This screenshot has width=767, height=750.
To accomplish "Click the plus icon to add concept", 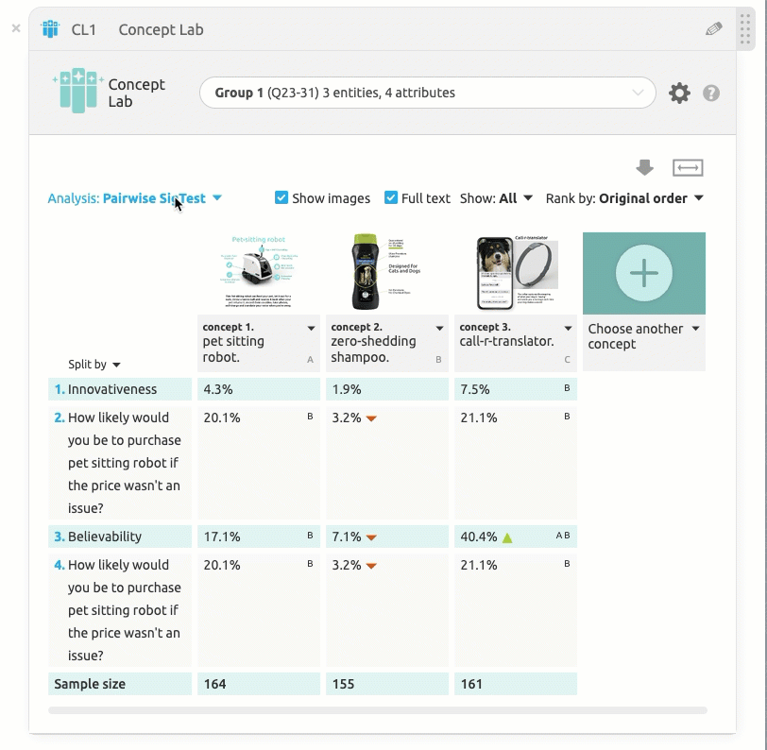I will pyautogui.click(x=643, y=273).
